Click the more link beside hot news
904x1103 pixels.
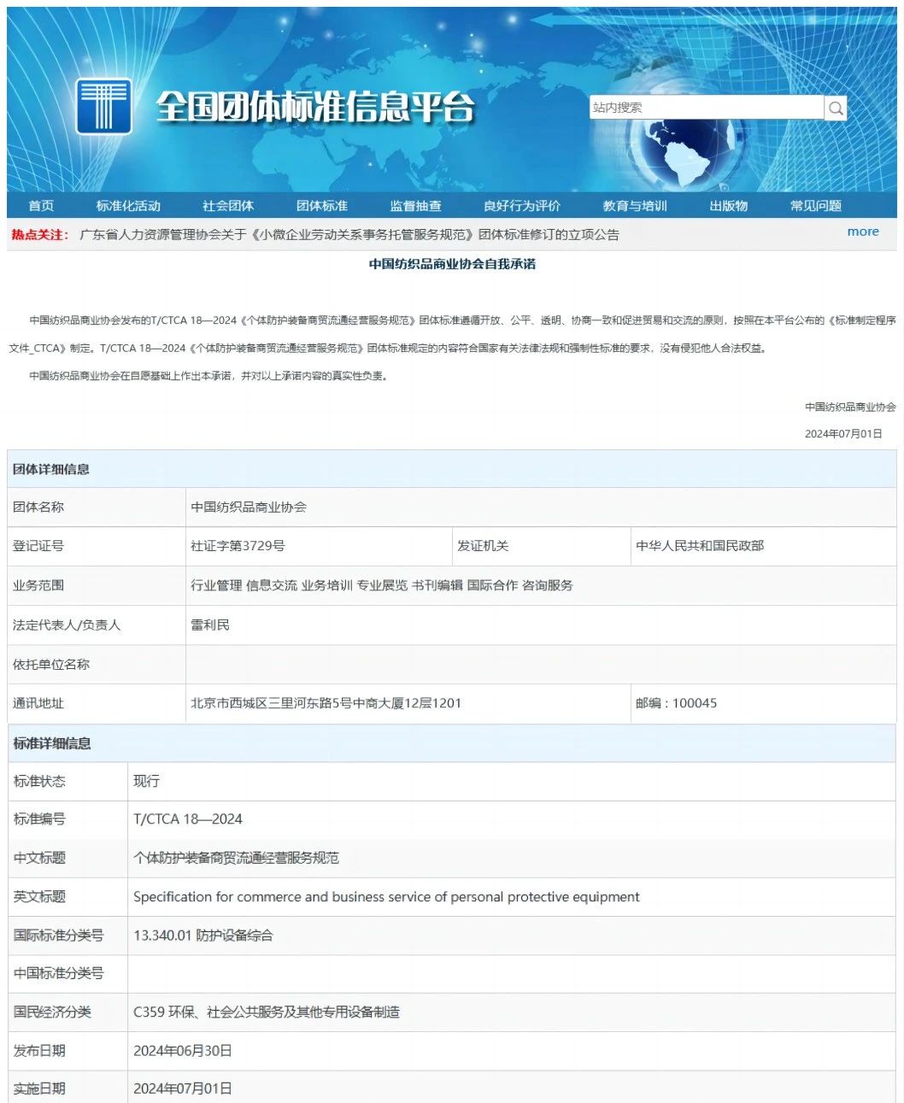coord(863,232)
